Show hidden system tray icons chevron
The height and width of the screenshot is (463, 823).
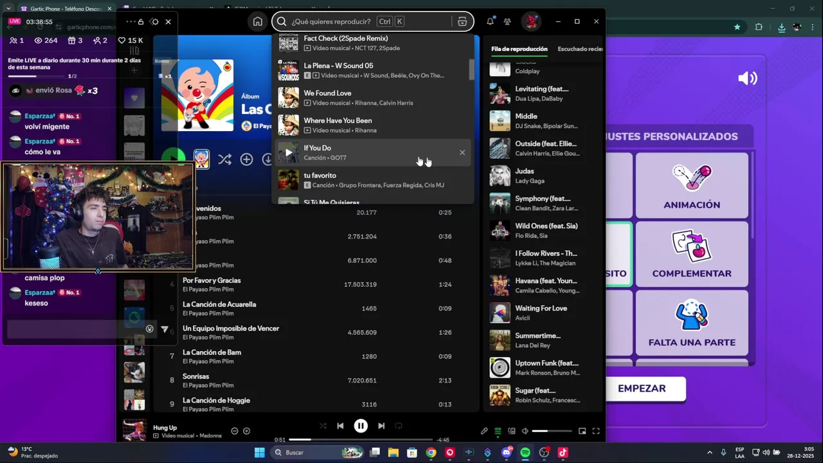[x=710, y=453]
